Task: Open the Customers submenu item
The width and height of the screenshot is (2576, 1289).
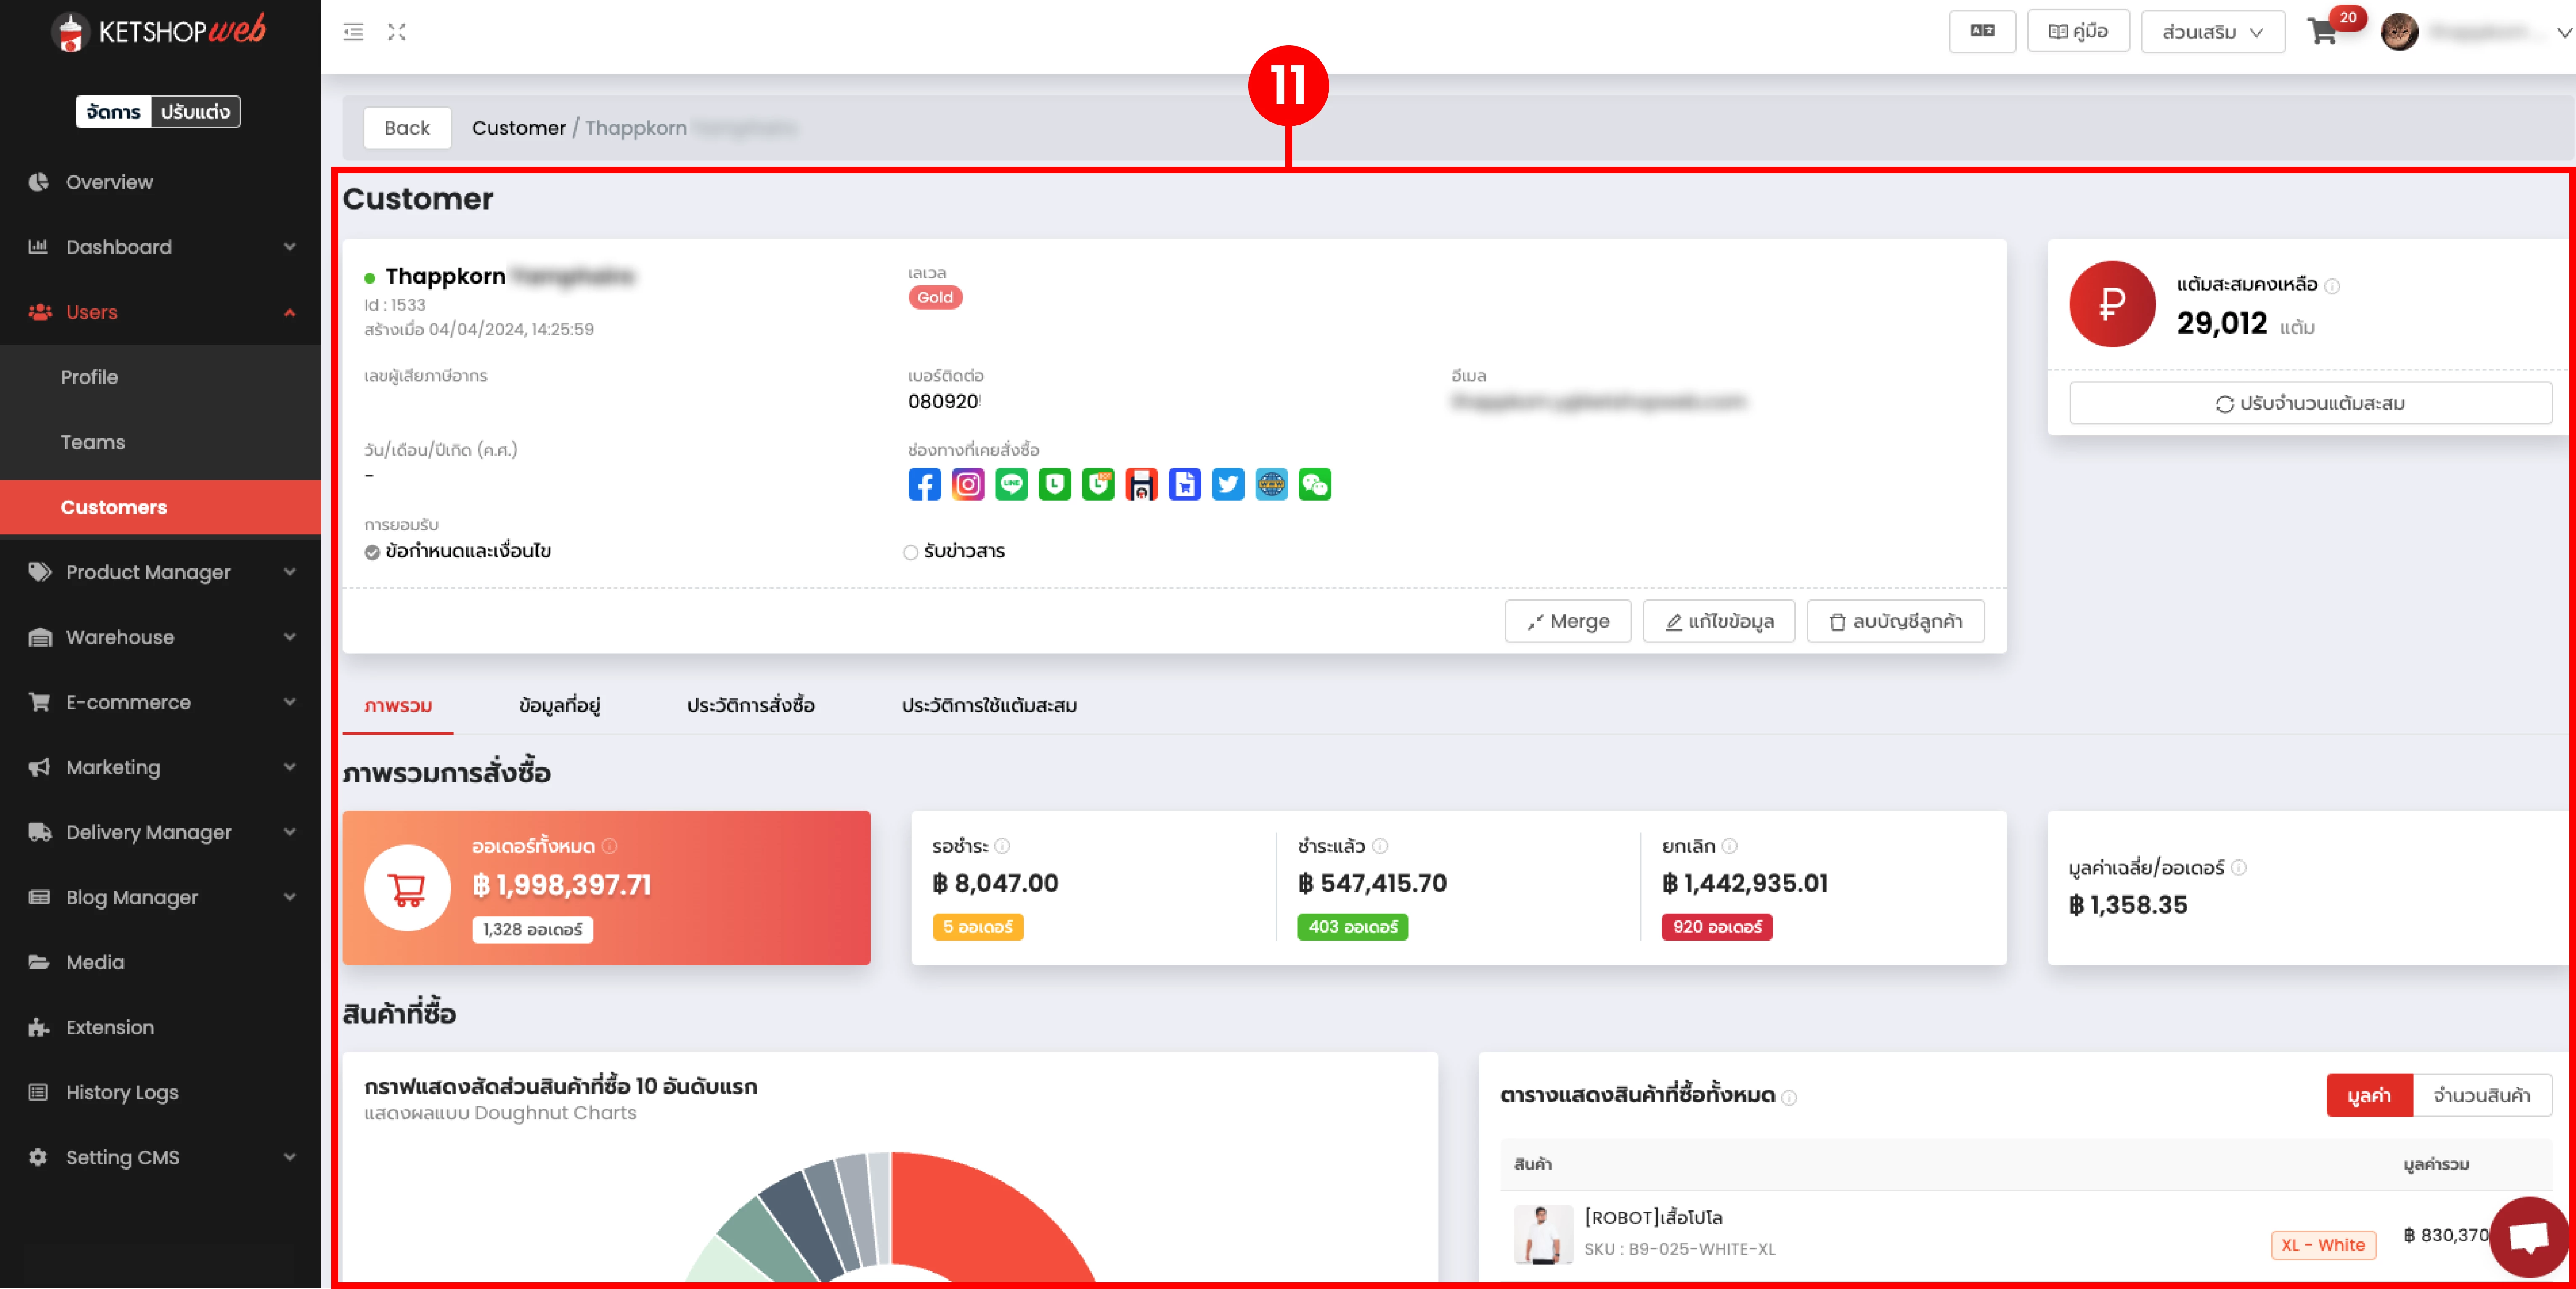Action: [160, 507]
